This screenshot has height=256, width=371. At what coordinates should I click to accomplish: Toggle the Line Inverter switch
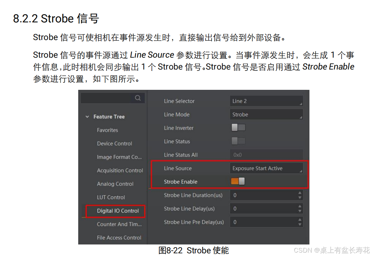coord(238,127)
